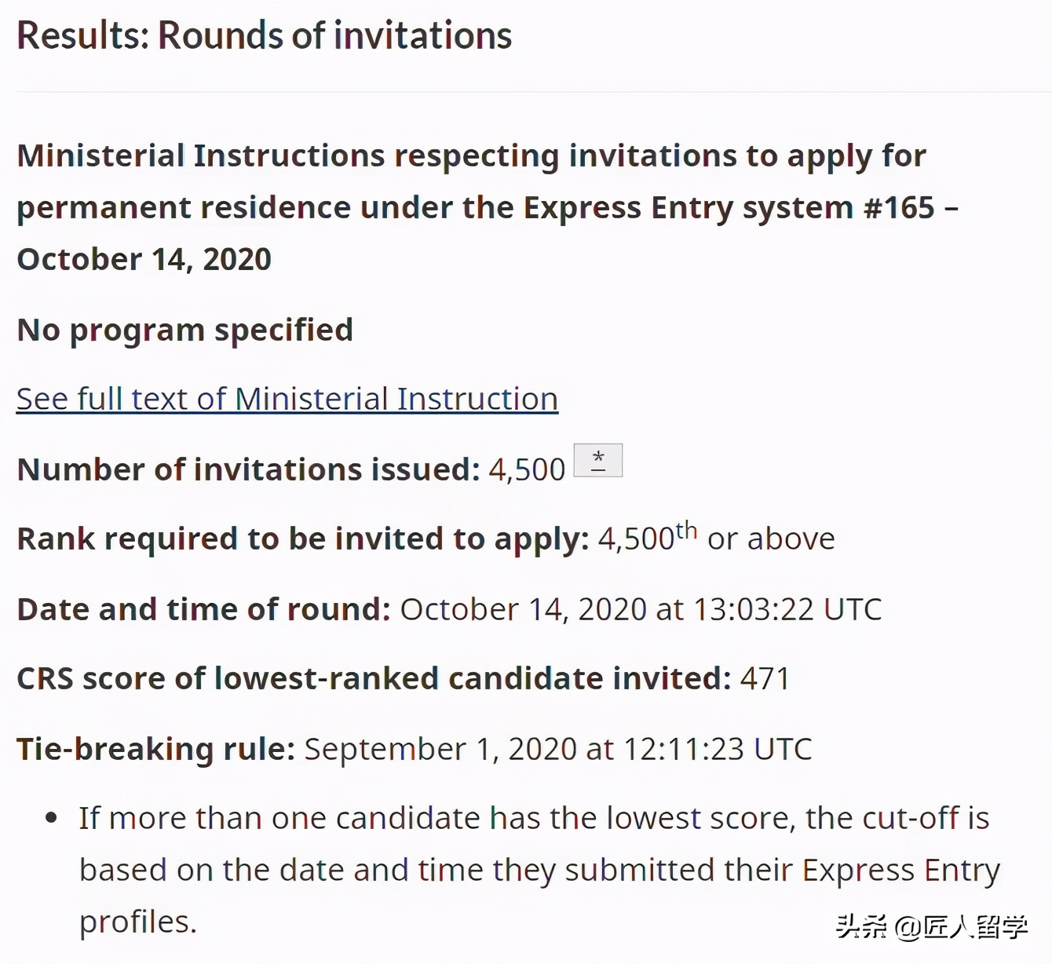Click the 'No program specified' text
The width and height of the screenshot is (1052, 964).
coord(184,330)
